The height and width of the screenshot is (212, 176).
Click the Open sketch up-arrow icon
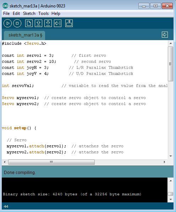coord(38,23)
